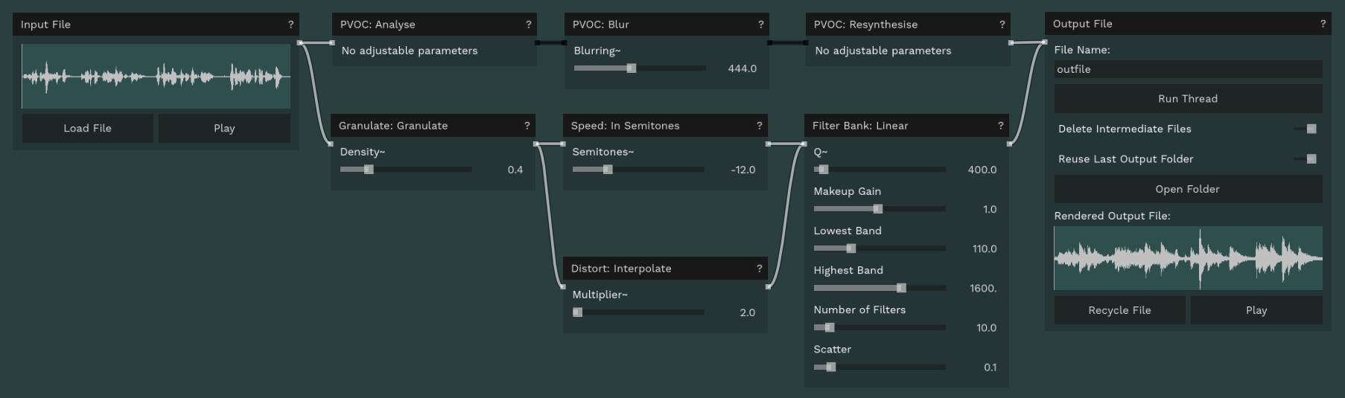Viewport: 1345px width, 398px height.
Task: Click the Open Folder button
Action: 1187,189
